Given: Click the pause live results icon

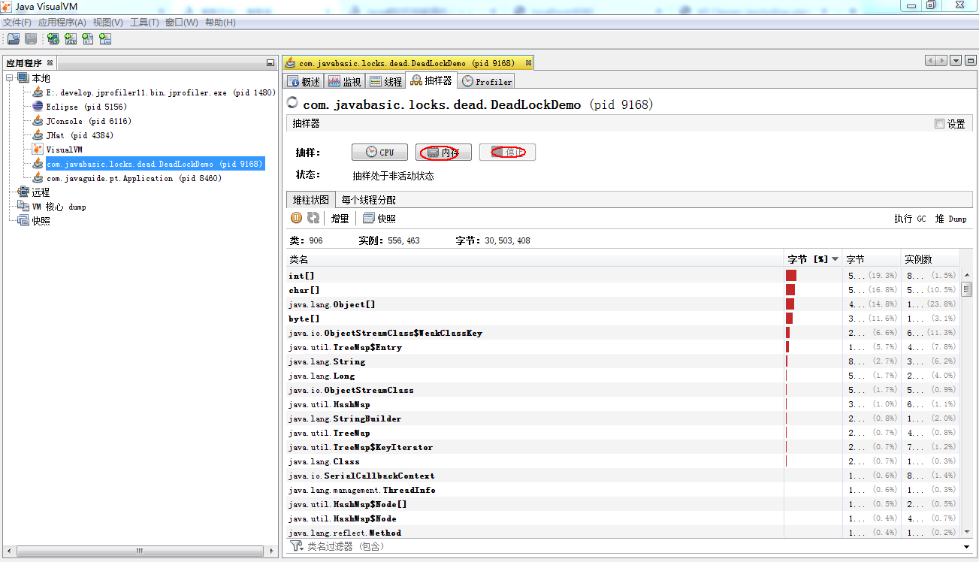Looking at the screenshot, I should pyautogui.click(x=296, y=218).
